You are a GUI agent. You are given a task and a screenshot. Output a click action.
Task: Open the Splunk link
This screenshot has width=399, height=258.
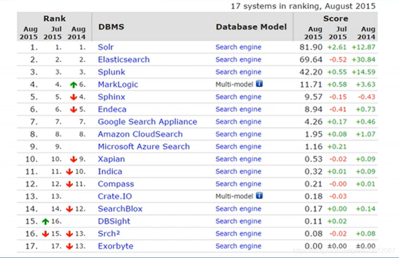click(111, 72)
